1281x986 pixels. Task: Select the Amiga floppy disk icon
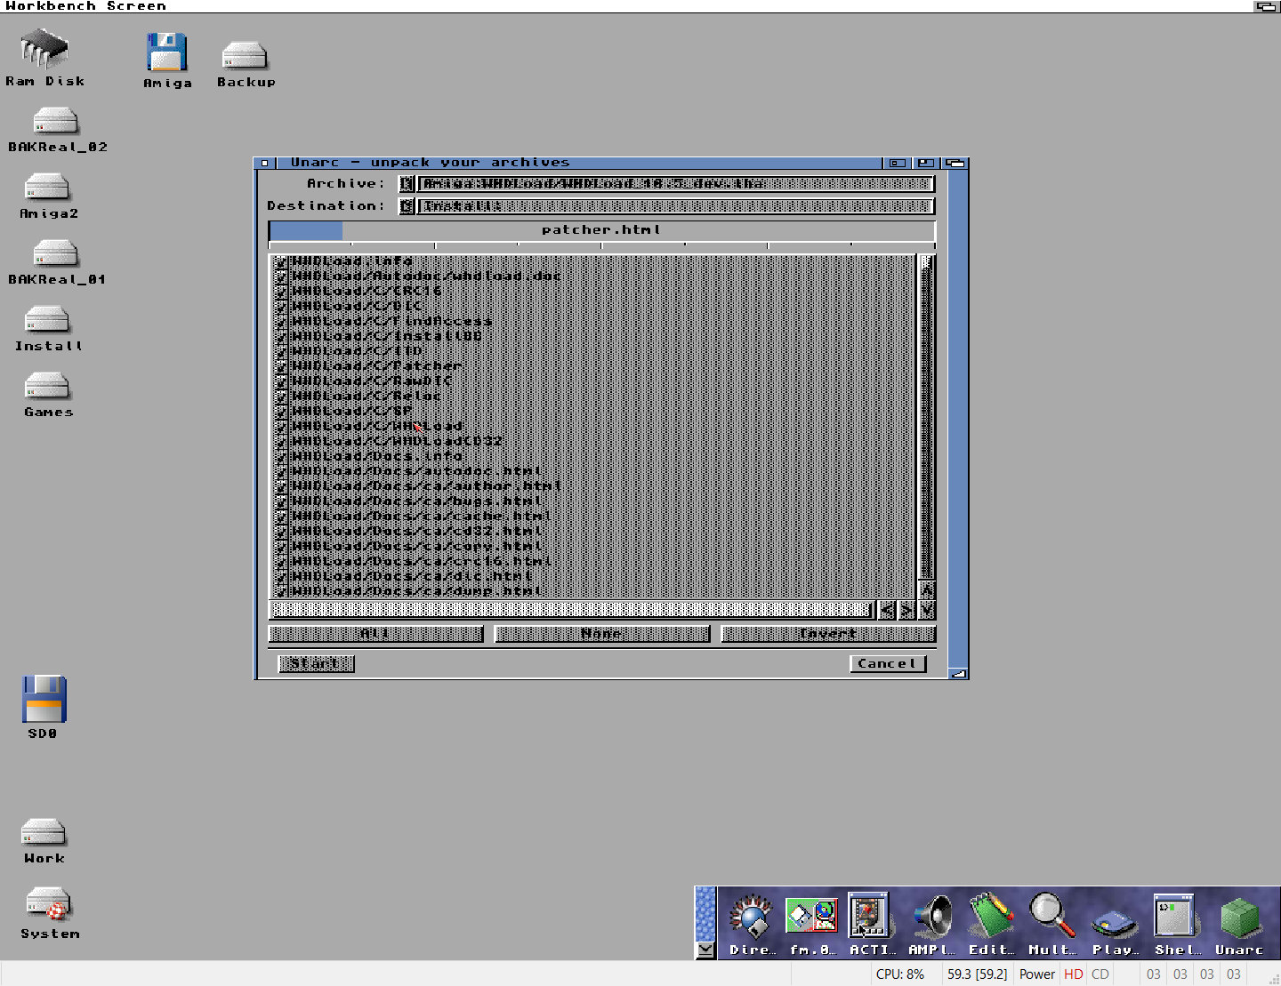[167, 52]
